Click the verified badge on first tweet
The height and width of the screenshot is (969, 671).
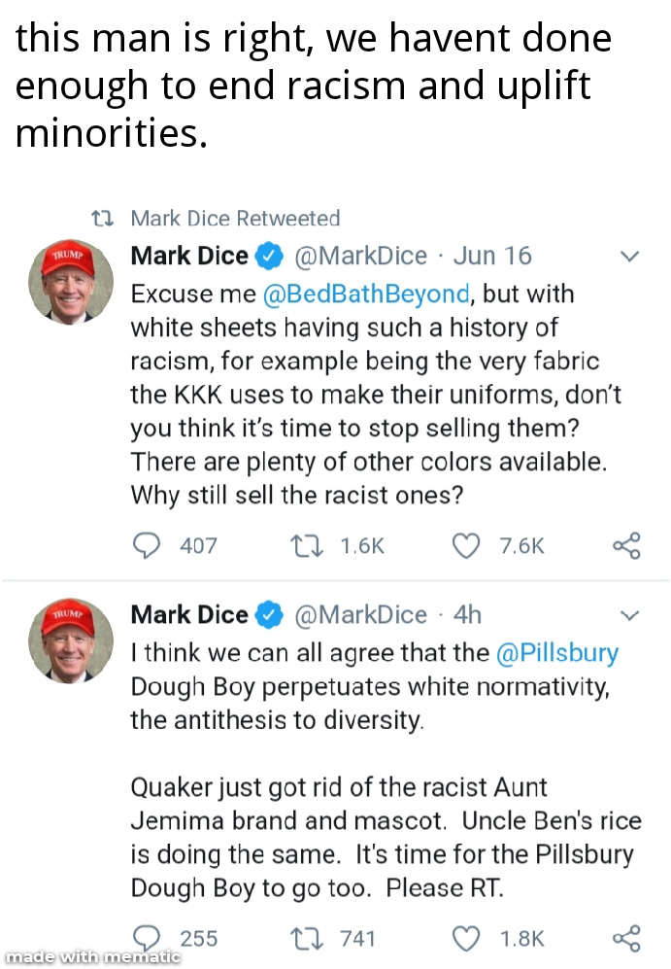(x=269, y=257)
